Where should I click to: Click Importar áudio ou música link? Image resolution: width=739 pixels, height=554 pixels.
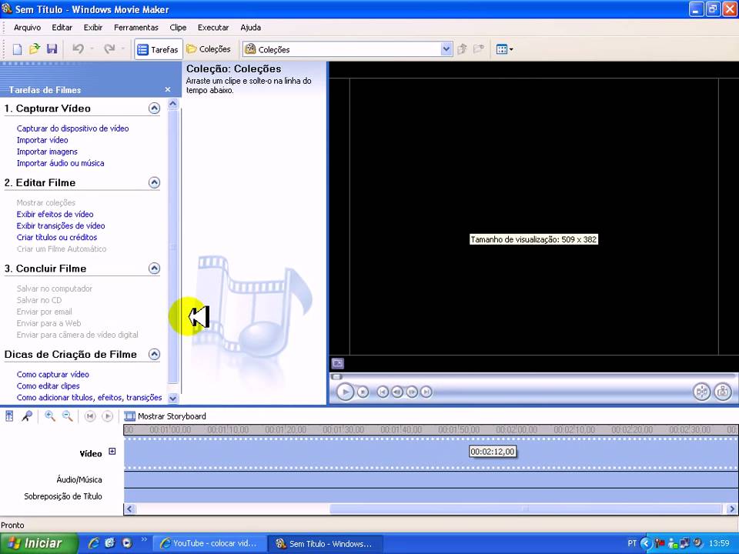point(60,163)
